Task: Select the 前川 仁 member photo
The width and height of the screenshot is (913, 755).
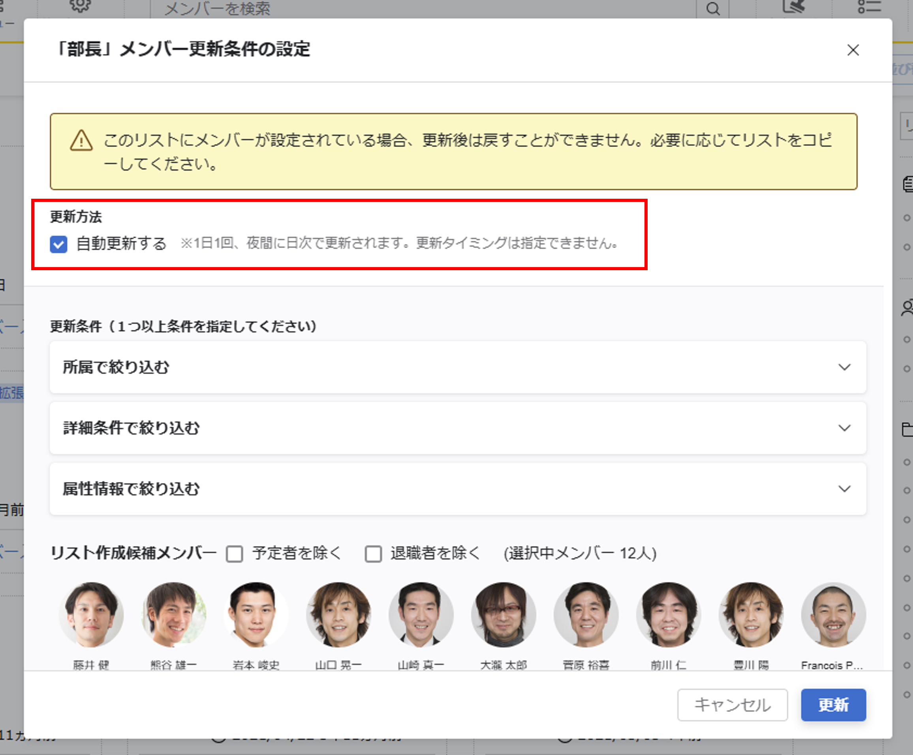Action: [x=668, y=614]
